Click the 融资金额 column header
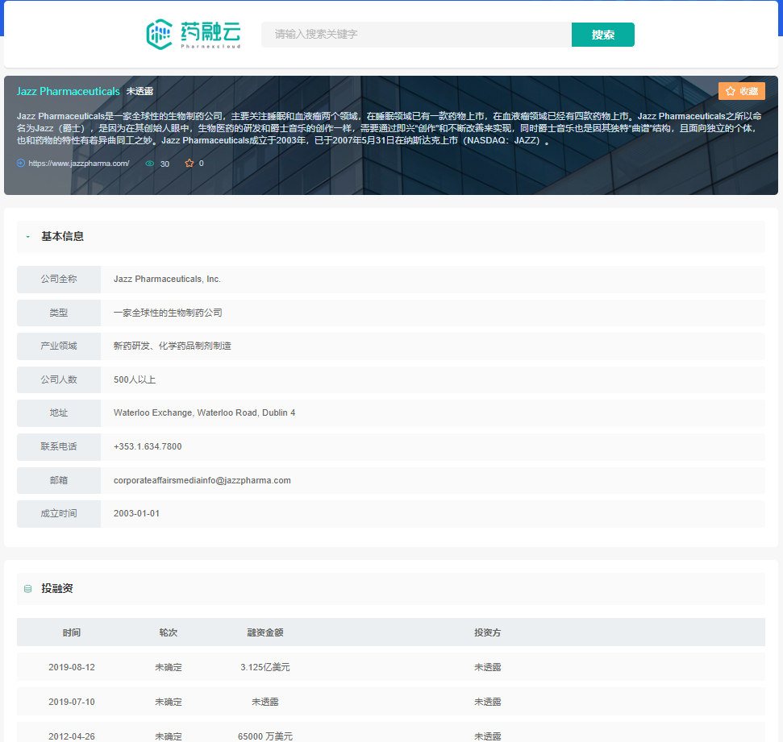Image resolution: width=783 pixels, height=742 pixels. (x=265, y=632)
